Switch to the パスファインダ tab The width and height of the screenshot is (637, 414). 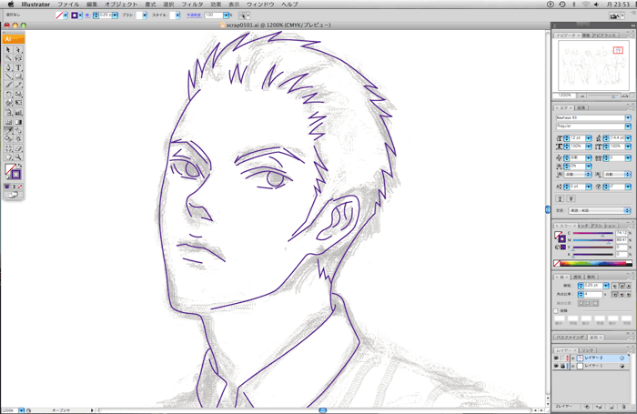[x=570, y=338]
